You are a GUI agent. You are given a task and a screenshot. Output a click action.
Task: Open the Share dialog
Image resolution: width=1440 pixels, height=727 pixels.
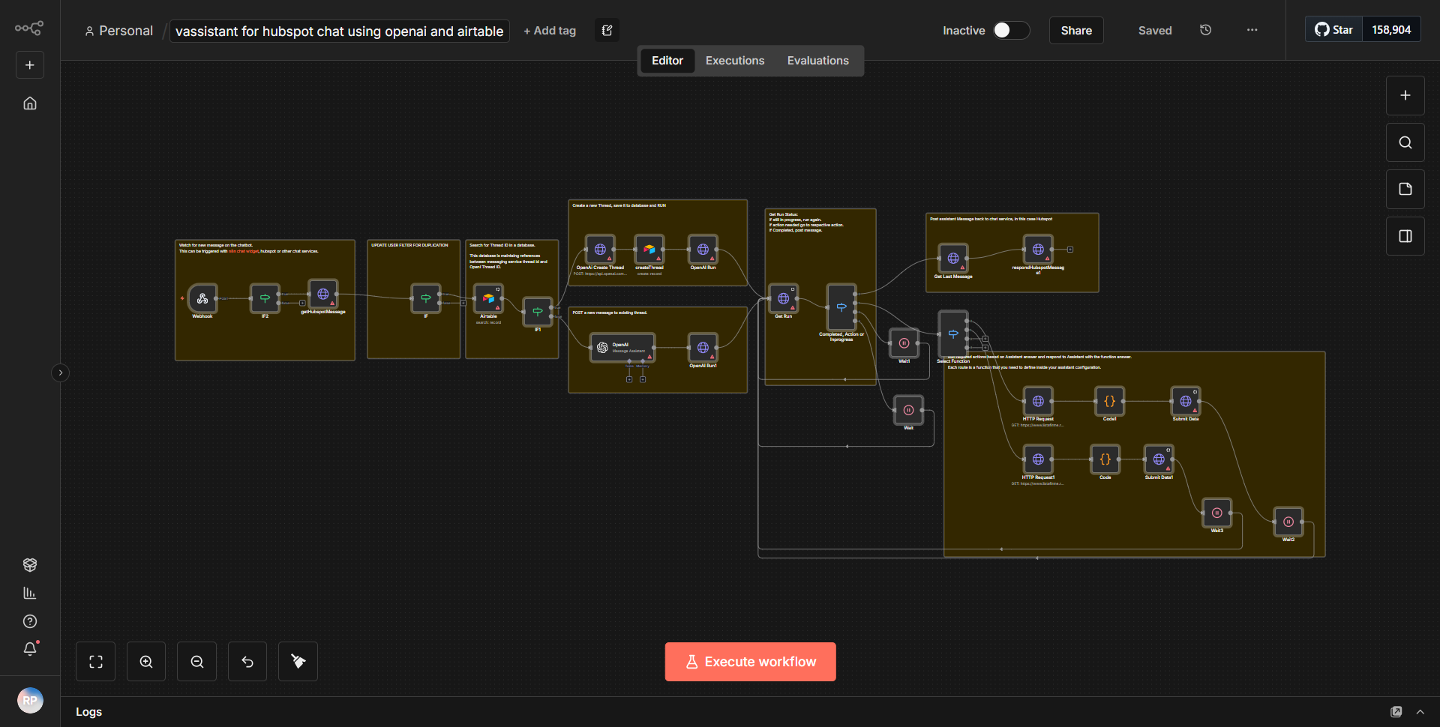[1075, 31]
